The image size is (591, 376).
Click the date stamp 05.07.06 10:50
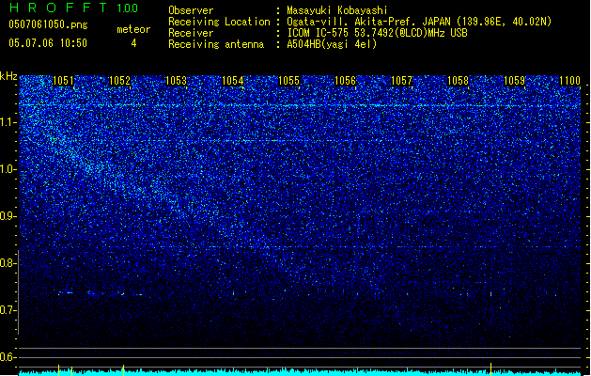[48, 43]
